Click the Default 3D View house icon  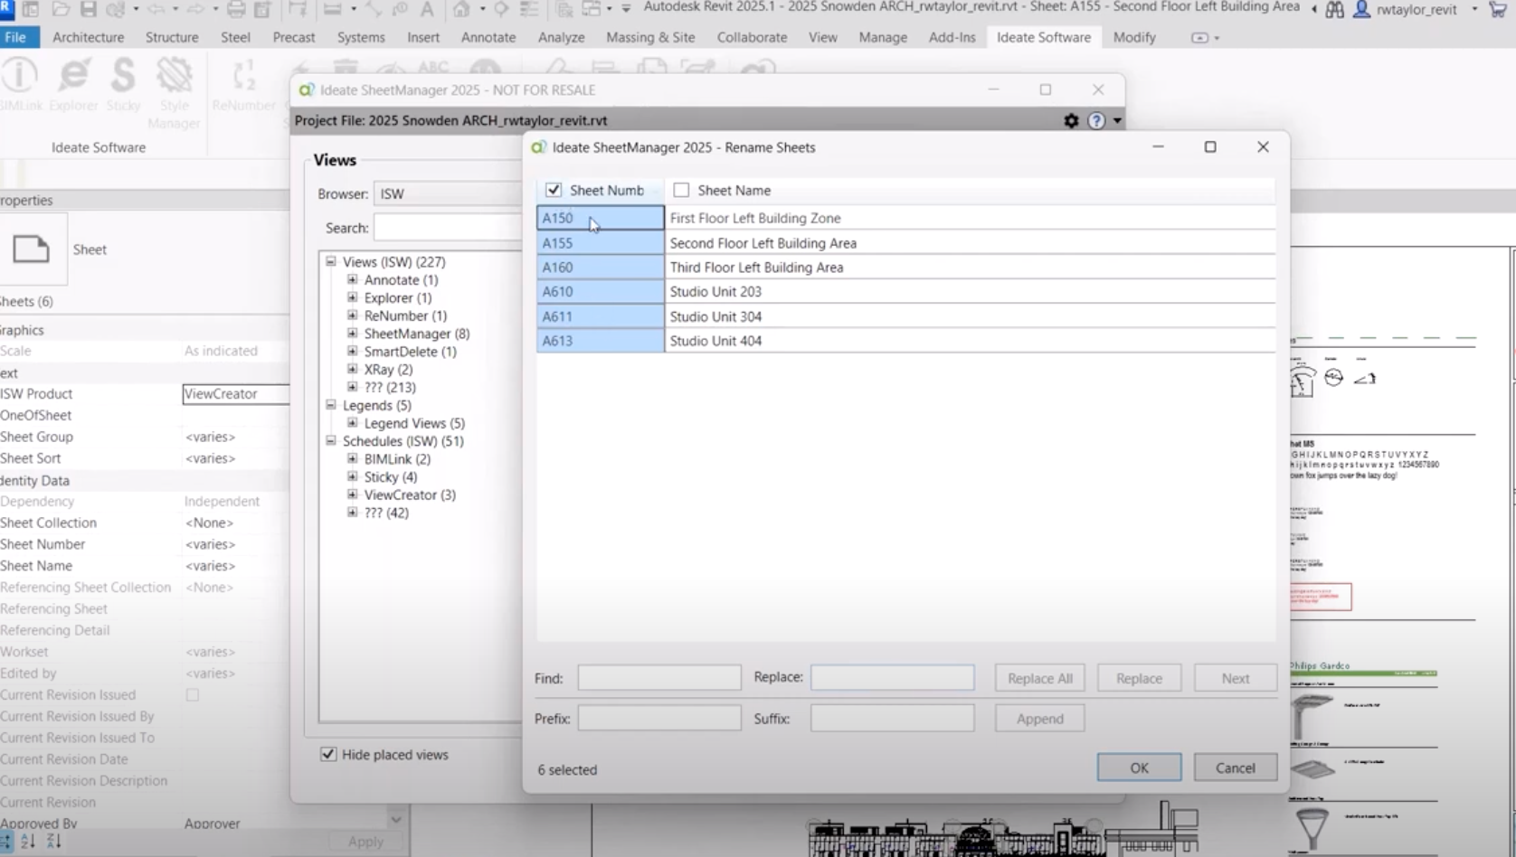point(461,9)
